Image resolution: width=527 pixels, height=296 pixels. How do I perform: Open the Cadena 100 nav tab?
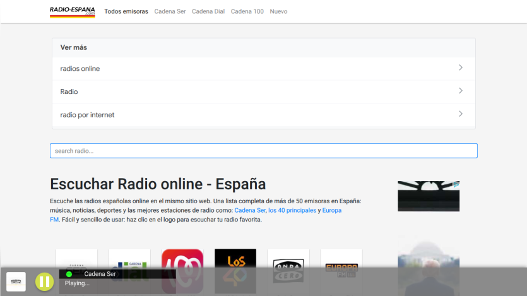pos(247,11)
